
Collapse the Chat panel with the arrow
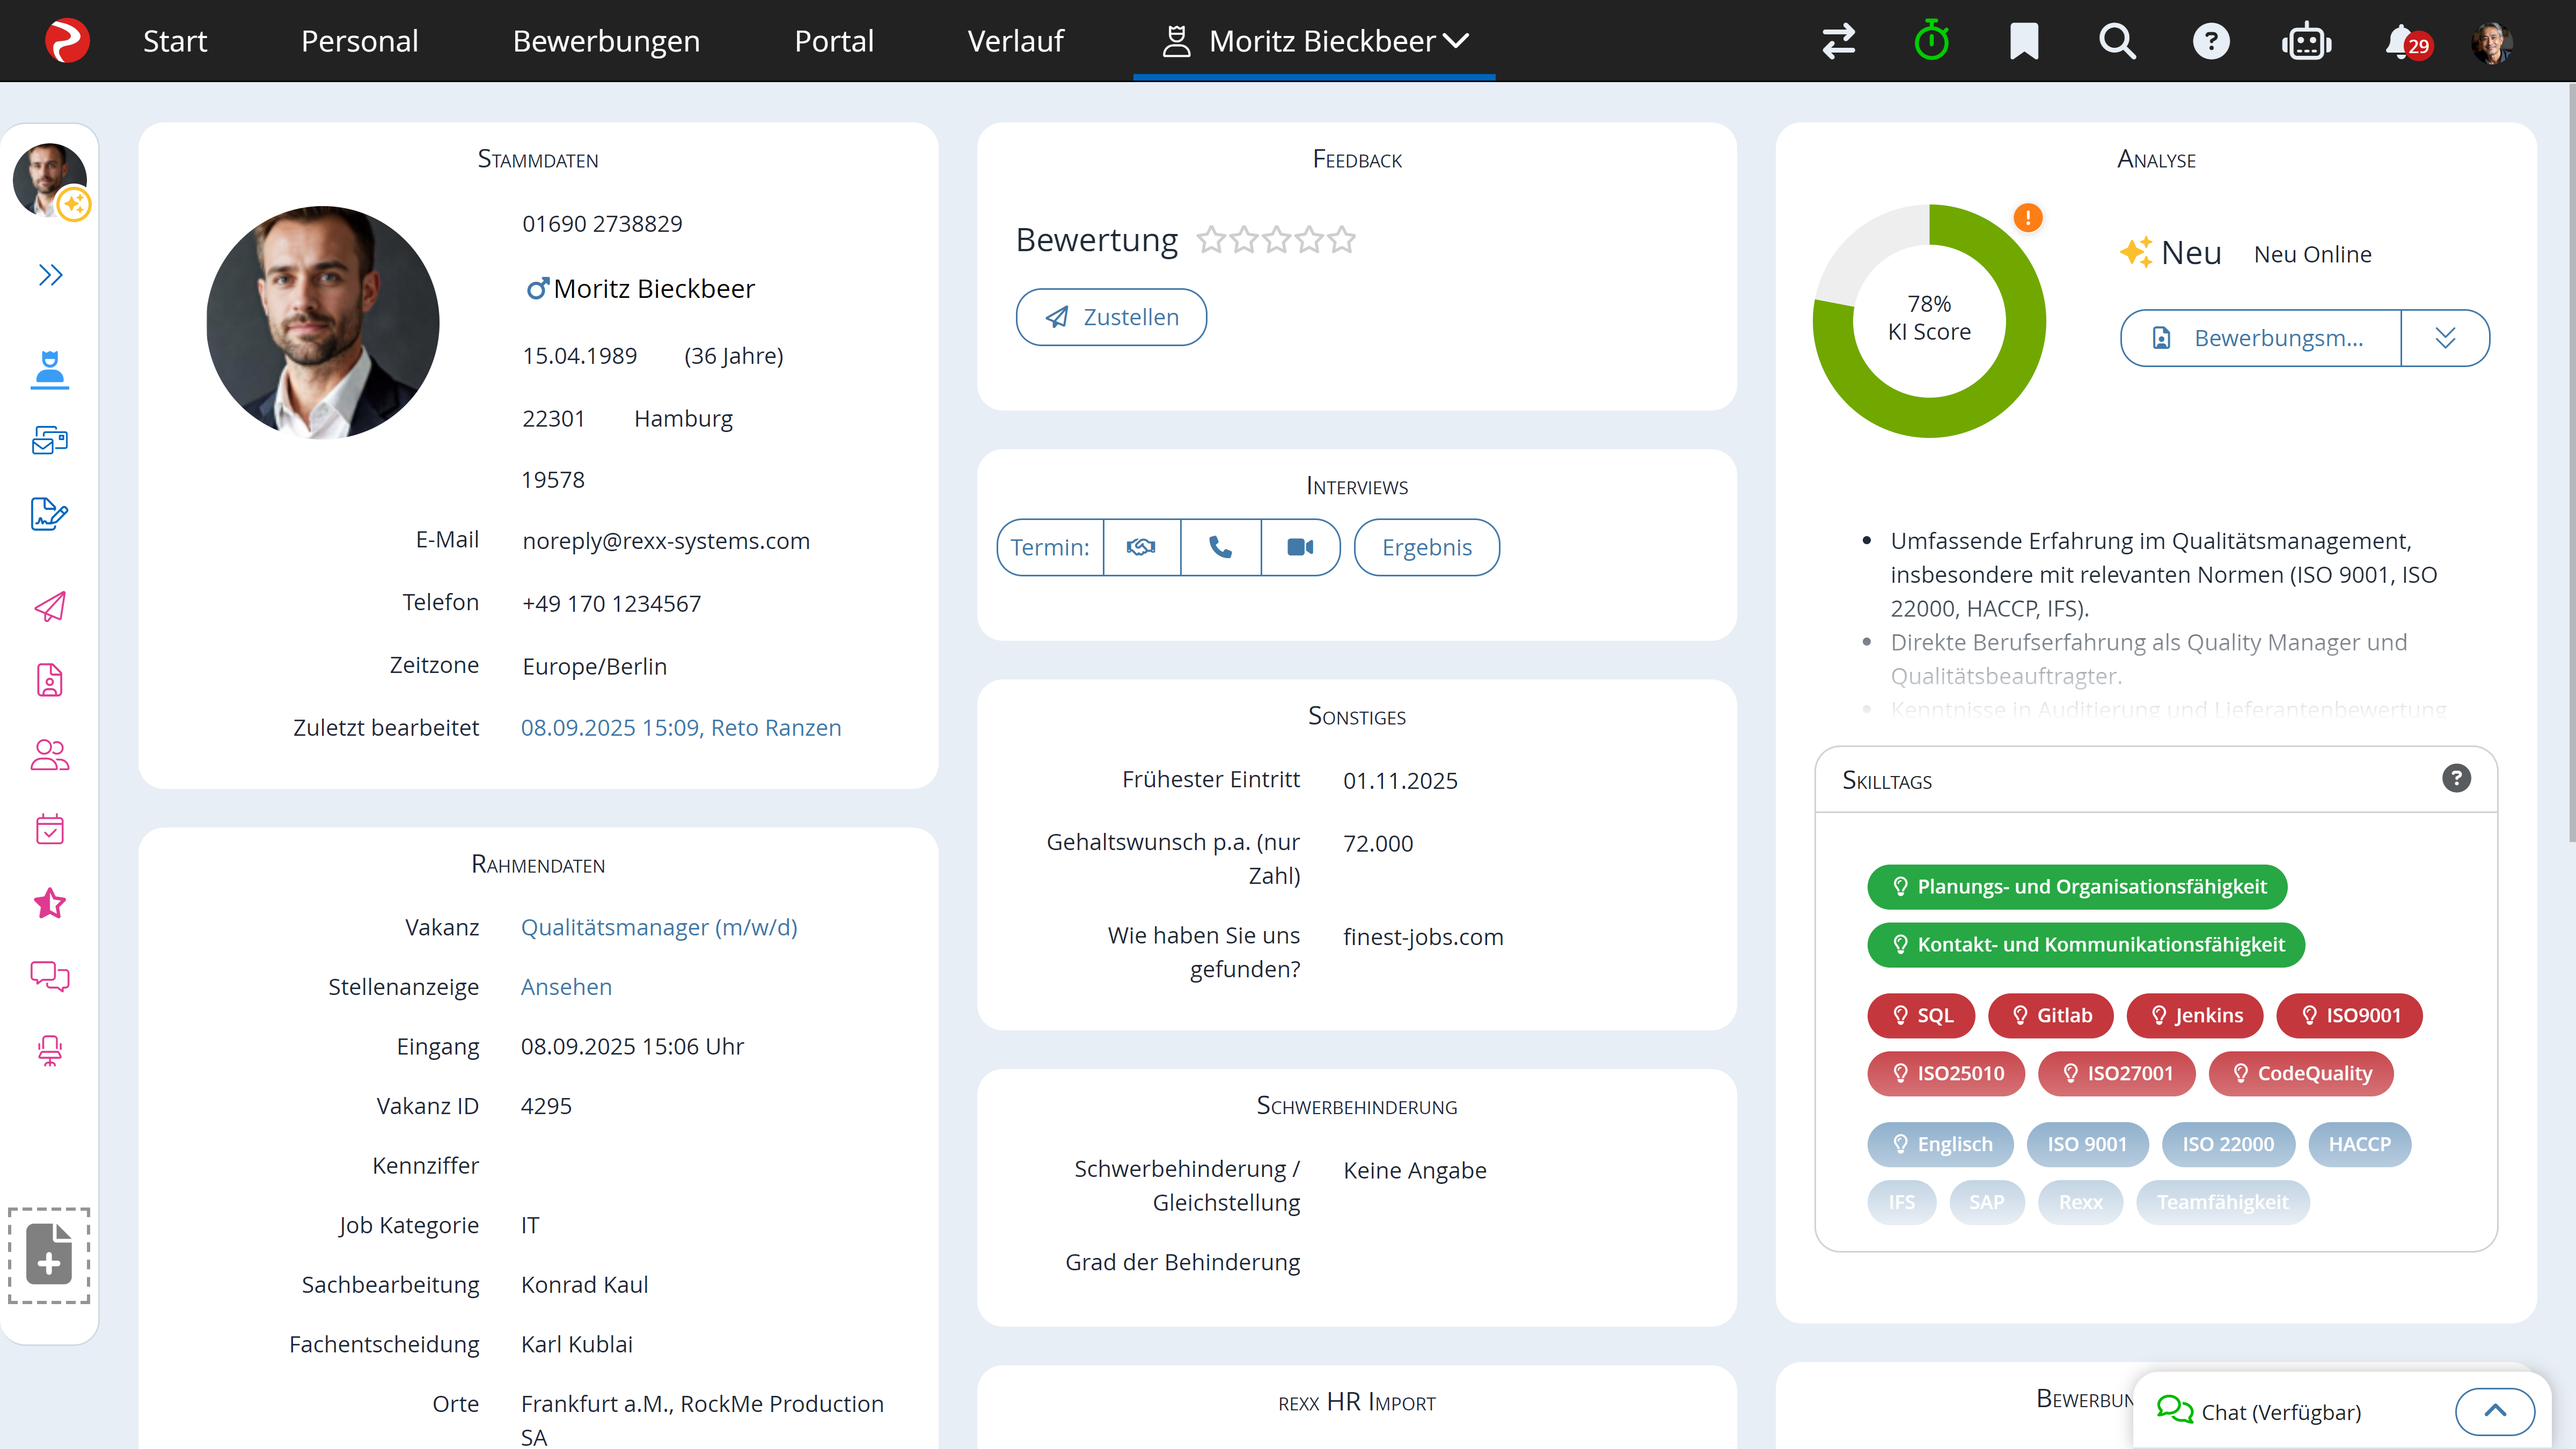point(2494,1411)
